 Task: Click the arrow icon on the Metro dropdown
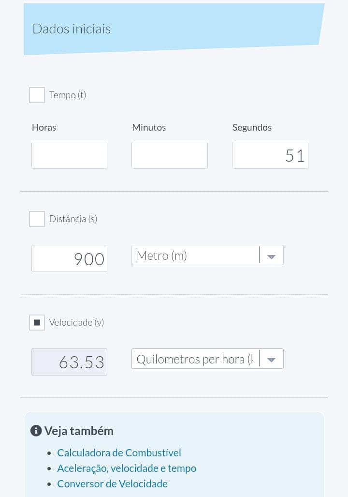tap(271, 256)
